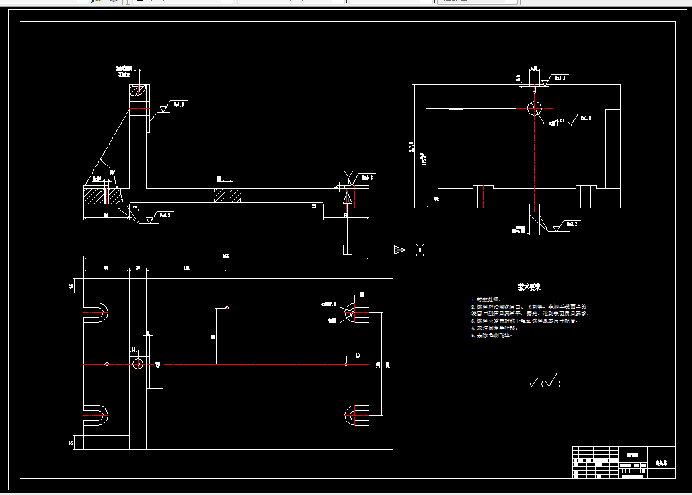Pick the X axis arrowhead of the UCS icon
This screenshot has width=692, height=495.
399,250
